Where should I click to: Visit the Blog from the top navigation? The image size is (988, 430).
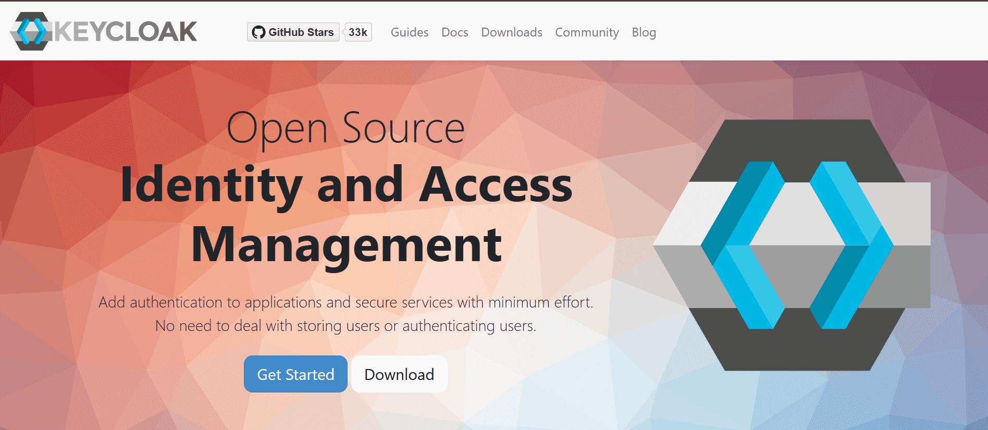[644, 32]
